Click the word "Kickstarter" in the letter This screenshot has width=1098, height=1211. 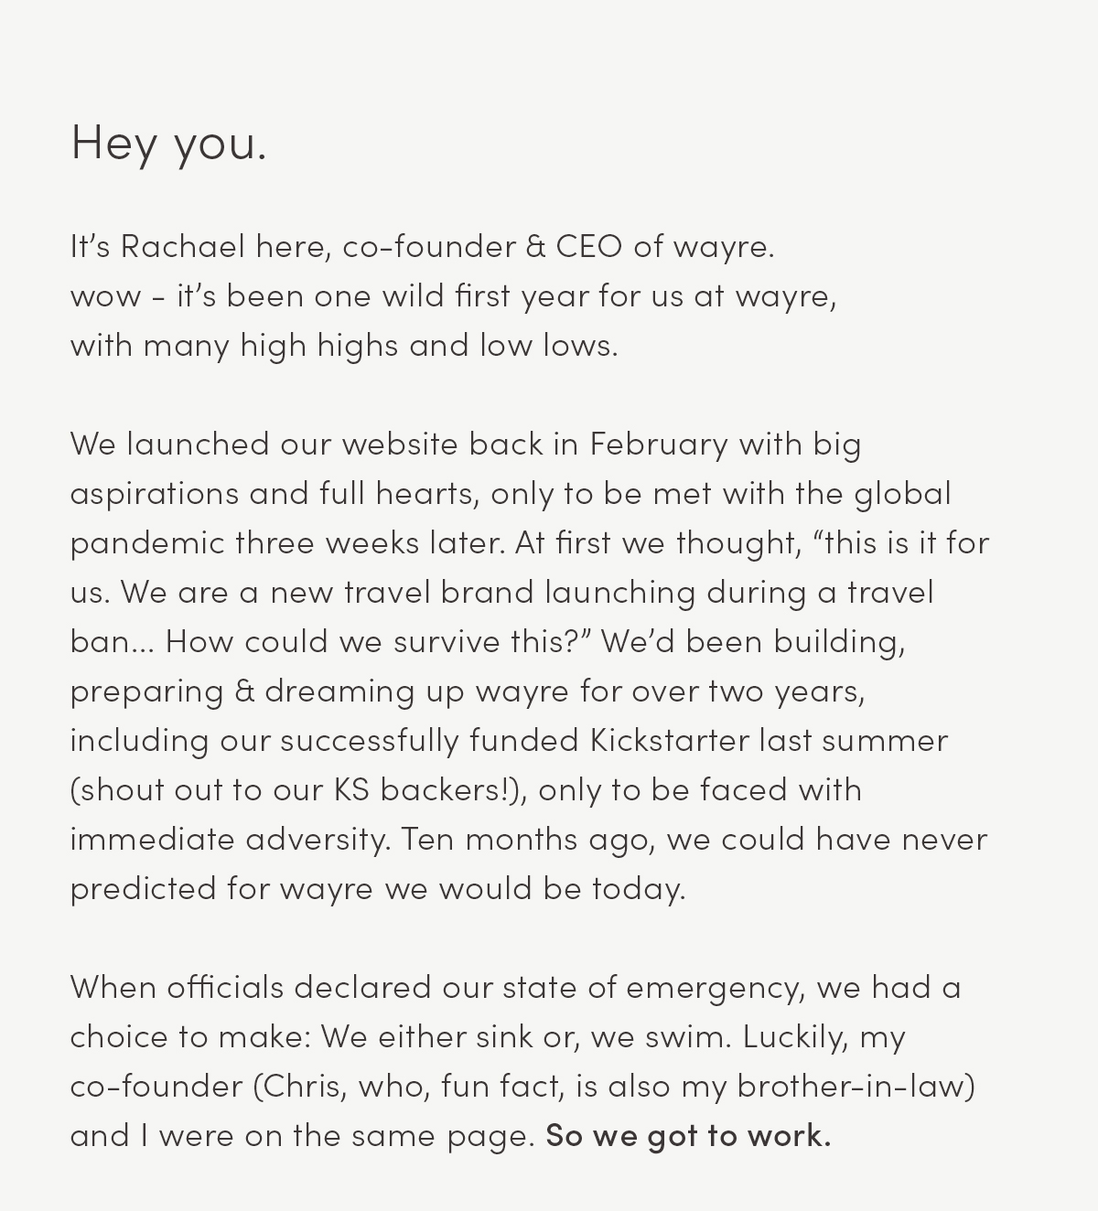670,739
